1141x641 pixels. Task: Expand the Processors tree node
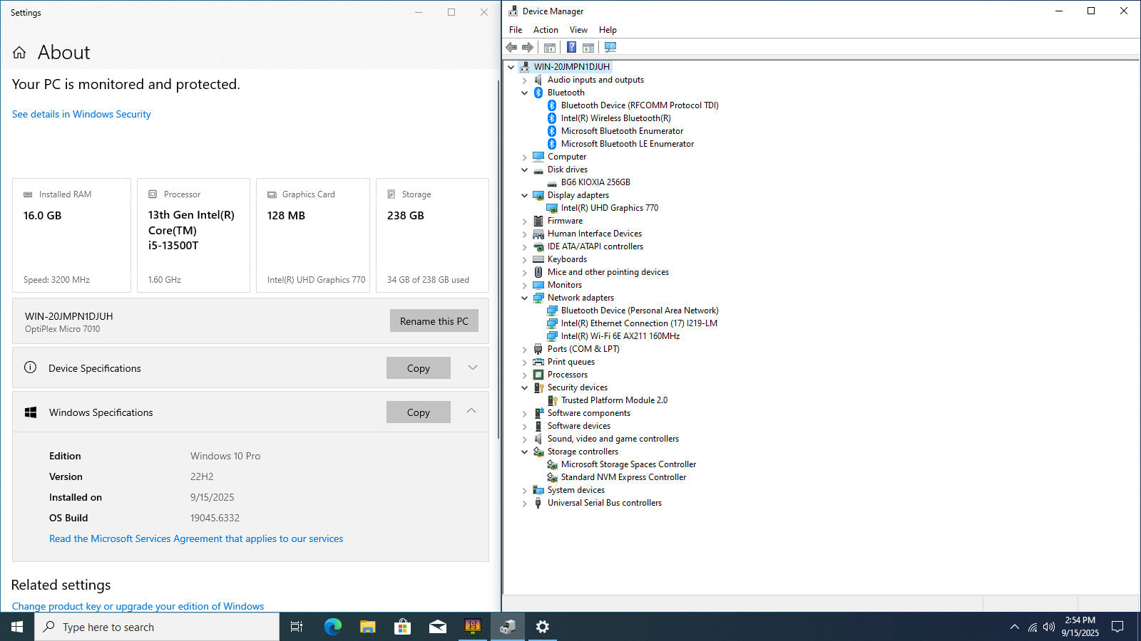525,375
